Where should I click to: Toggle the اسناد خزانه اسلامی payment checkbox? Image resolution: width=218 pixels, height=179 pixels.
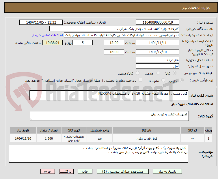tap(140, 80)
